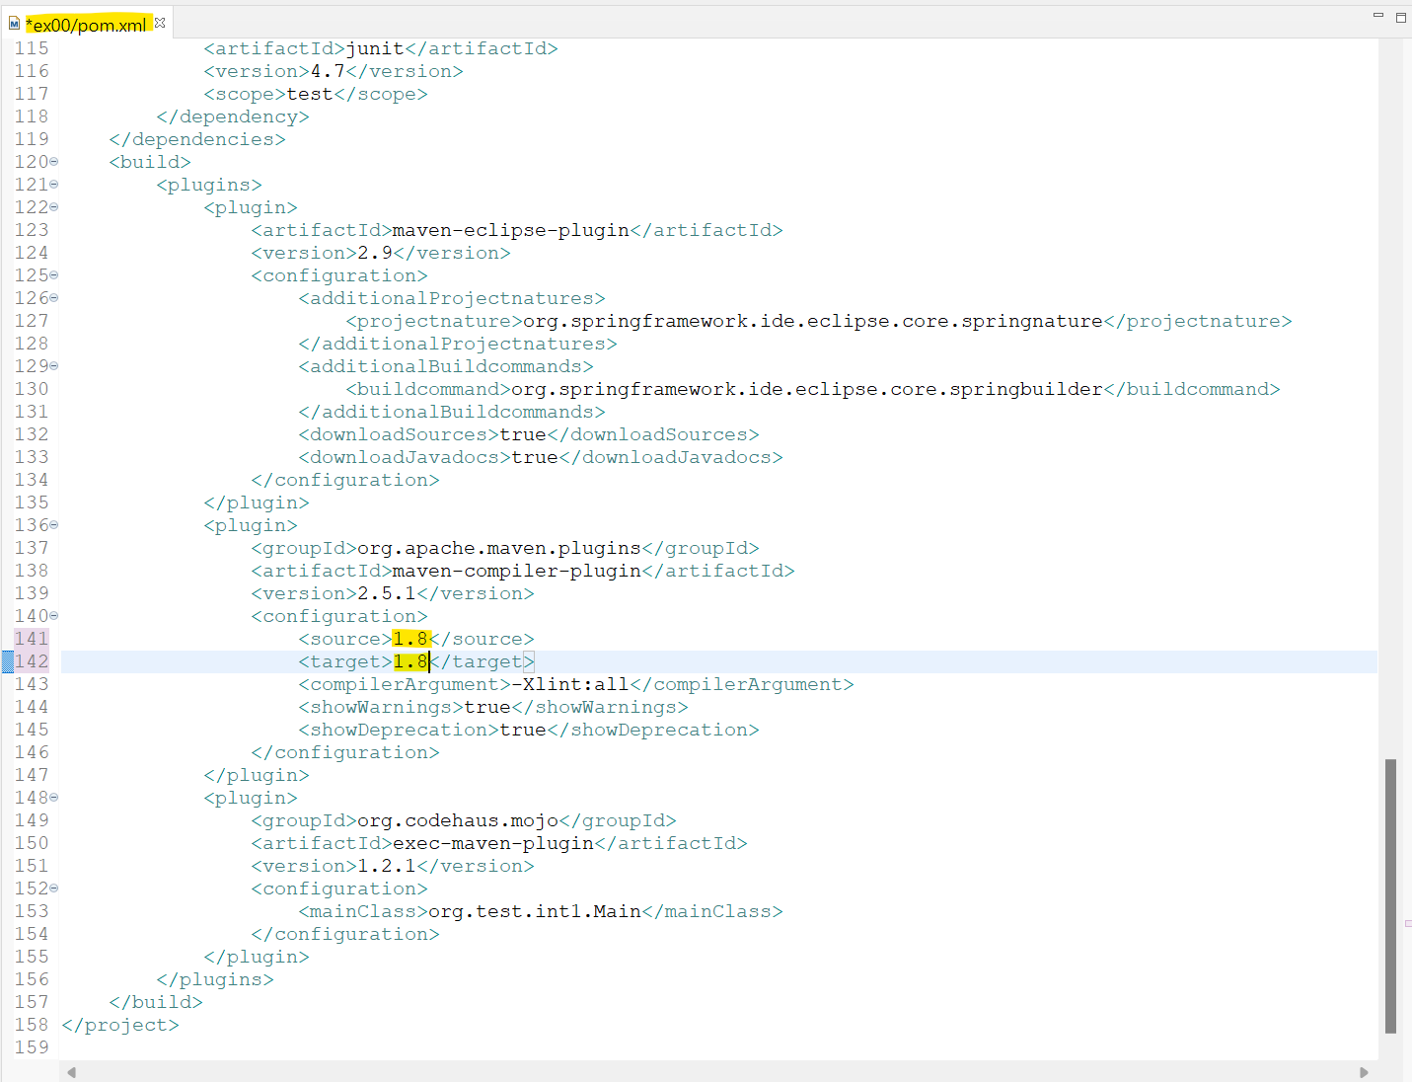Click 'true' in the downloadJavadocs tag
This screenshot has height=1082, width=1412.
535,457
